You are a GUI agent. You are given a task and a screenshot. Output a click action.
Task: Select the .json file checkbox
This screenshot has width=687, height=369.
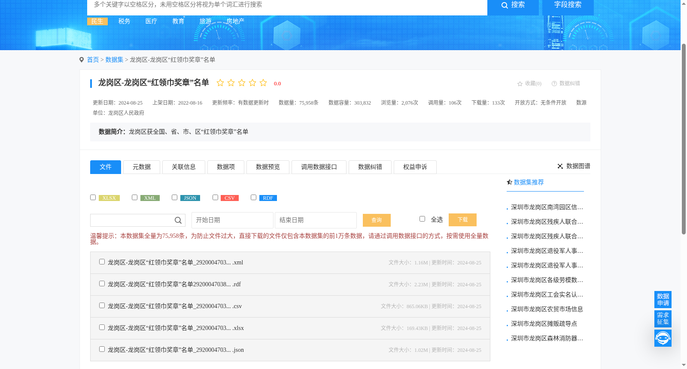click(102, 349)
